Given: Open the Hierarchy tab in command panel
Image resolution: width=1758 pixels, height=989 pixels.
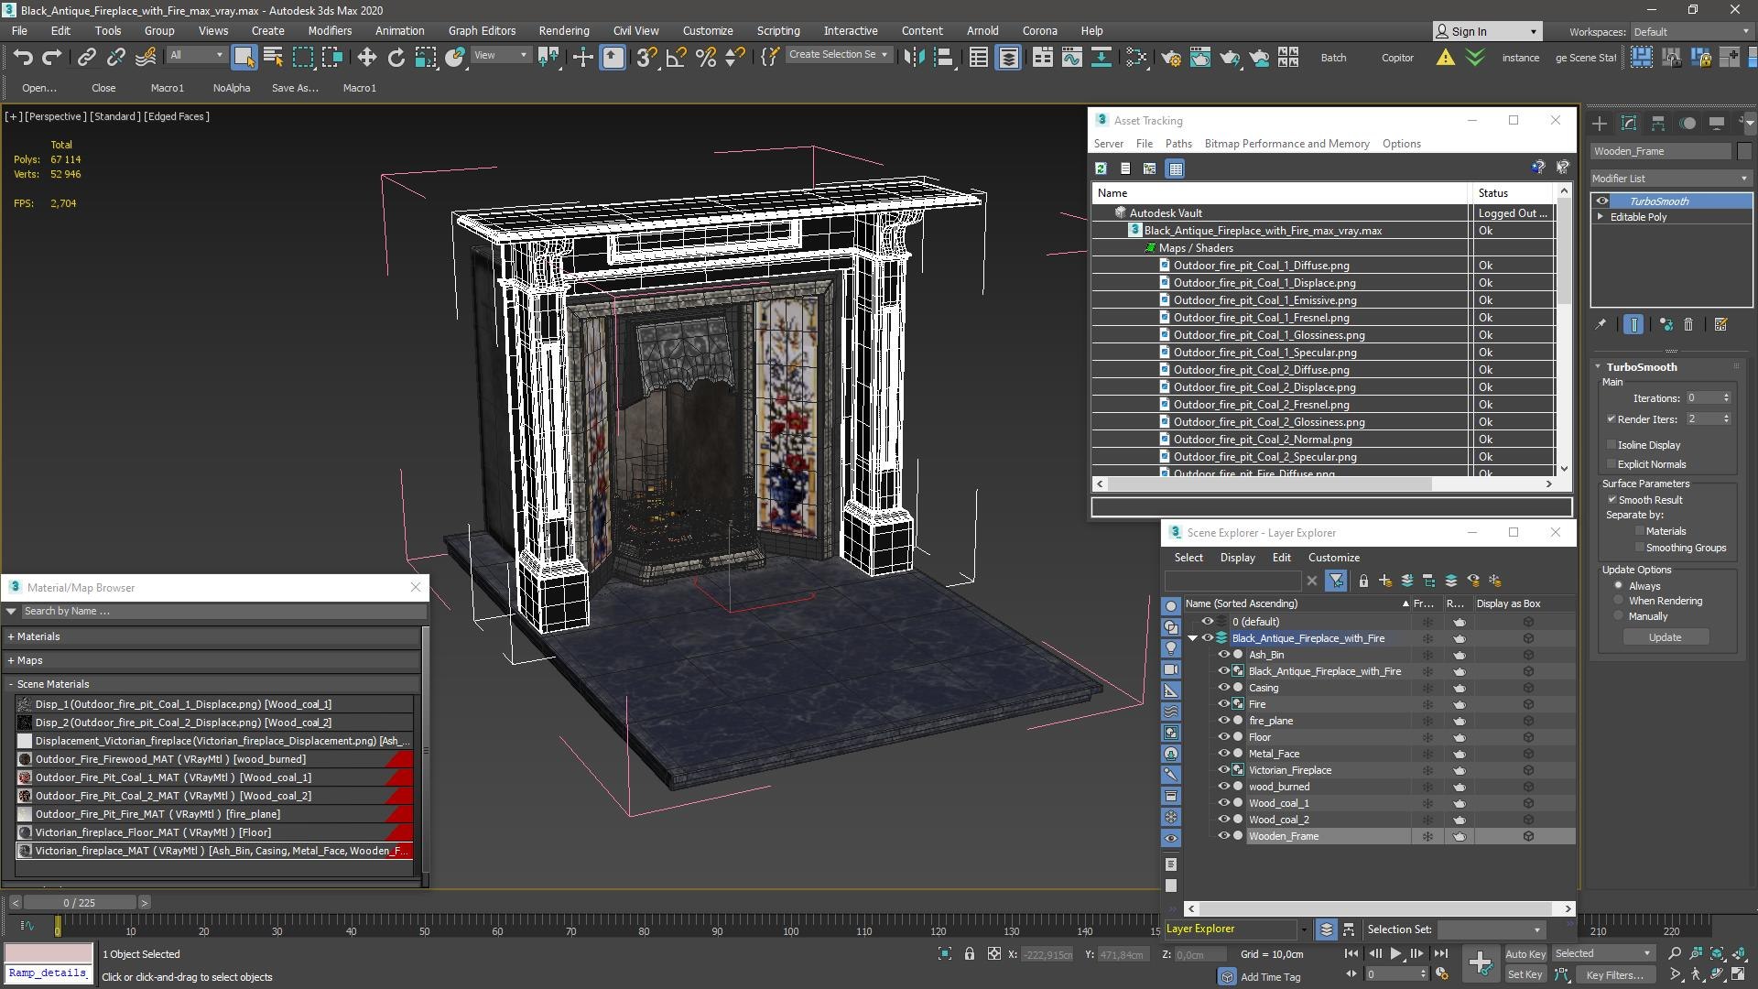Looking at the screenshot, I should [1658, 123].
